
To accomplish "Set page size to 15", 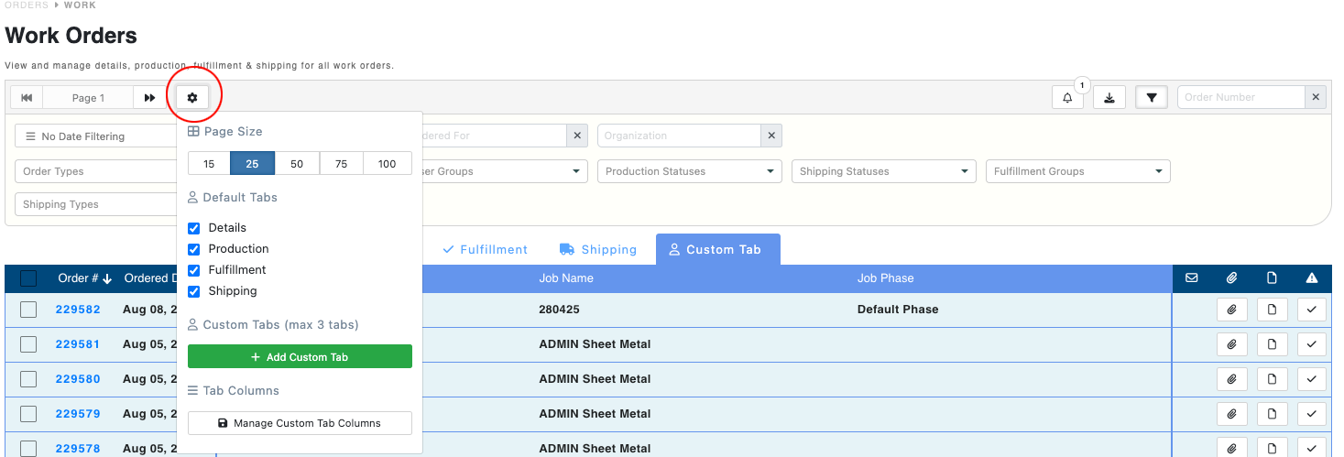I will tap(209, 164).
